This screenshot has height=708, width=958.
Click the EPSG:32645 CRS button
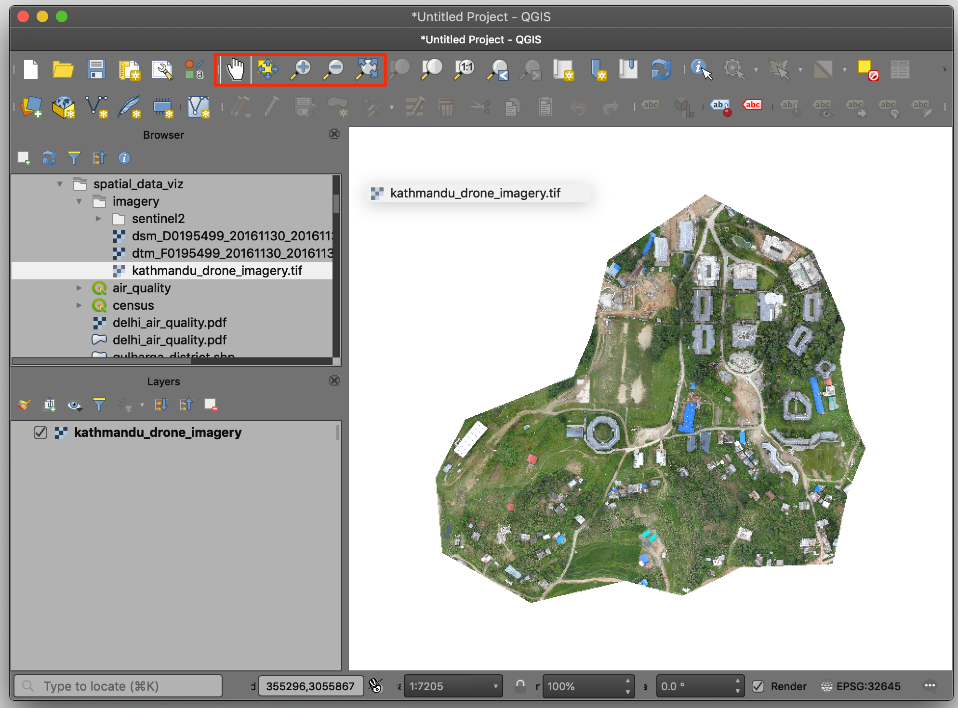tap(861, 686)
